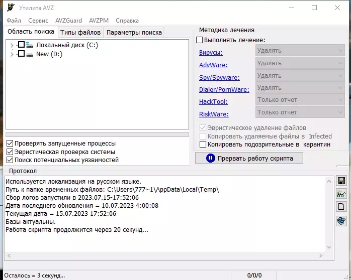Click the Dialer/PornWare link
351x280 pixels.
click(x=224, y=89)
